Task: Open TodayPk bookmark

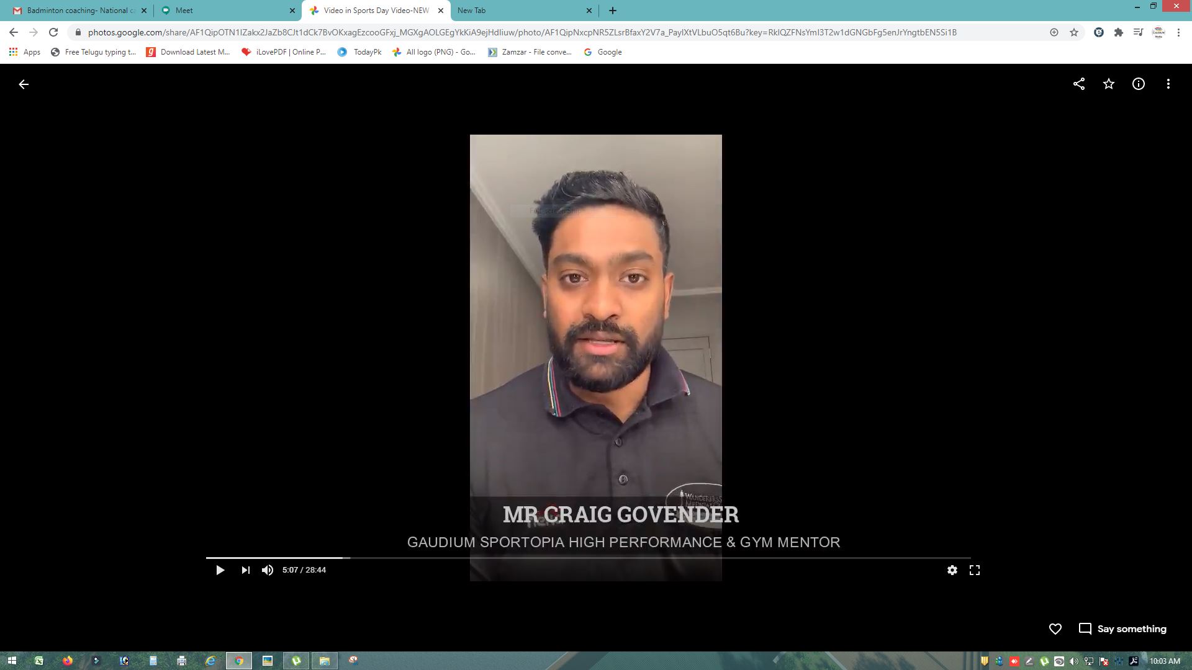Action: [x=359, y=52]
